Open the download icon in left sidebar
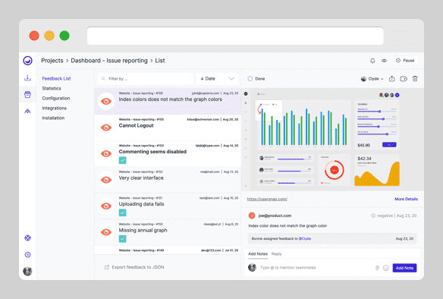Viewport: 443px width, 299px height. pyautogui.click(x=27, y=77)
